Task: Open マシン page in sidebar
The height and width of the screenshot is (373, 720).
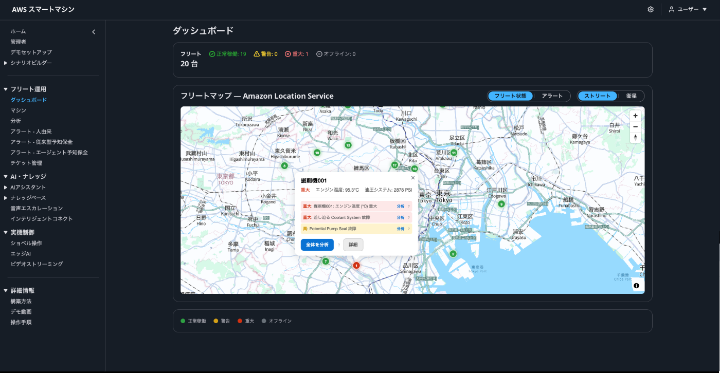Action: pyautogui.click(x=19, y=110)
